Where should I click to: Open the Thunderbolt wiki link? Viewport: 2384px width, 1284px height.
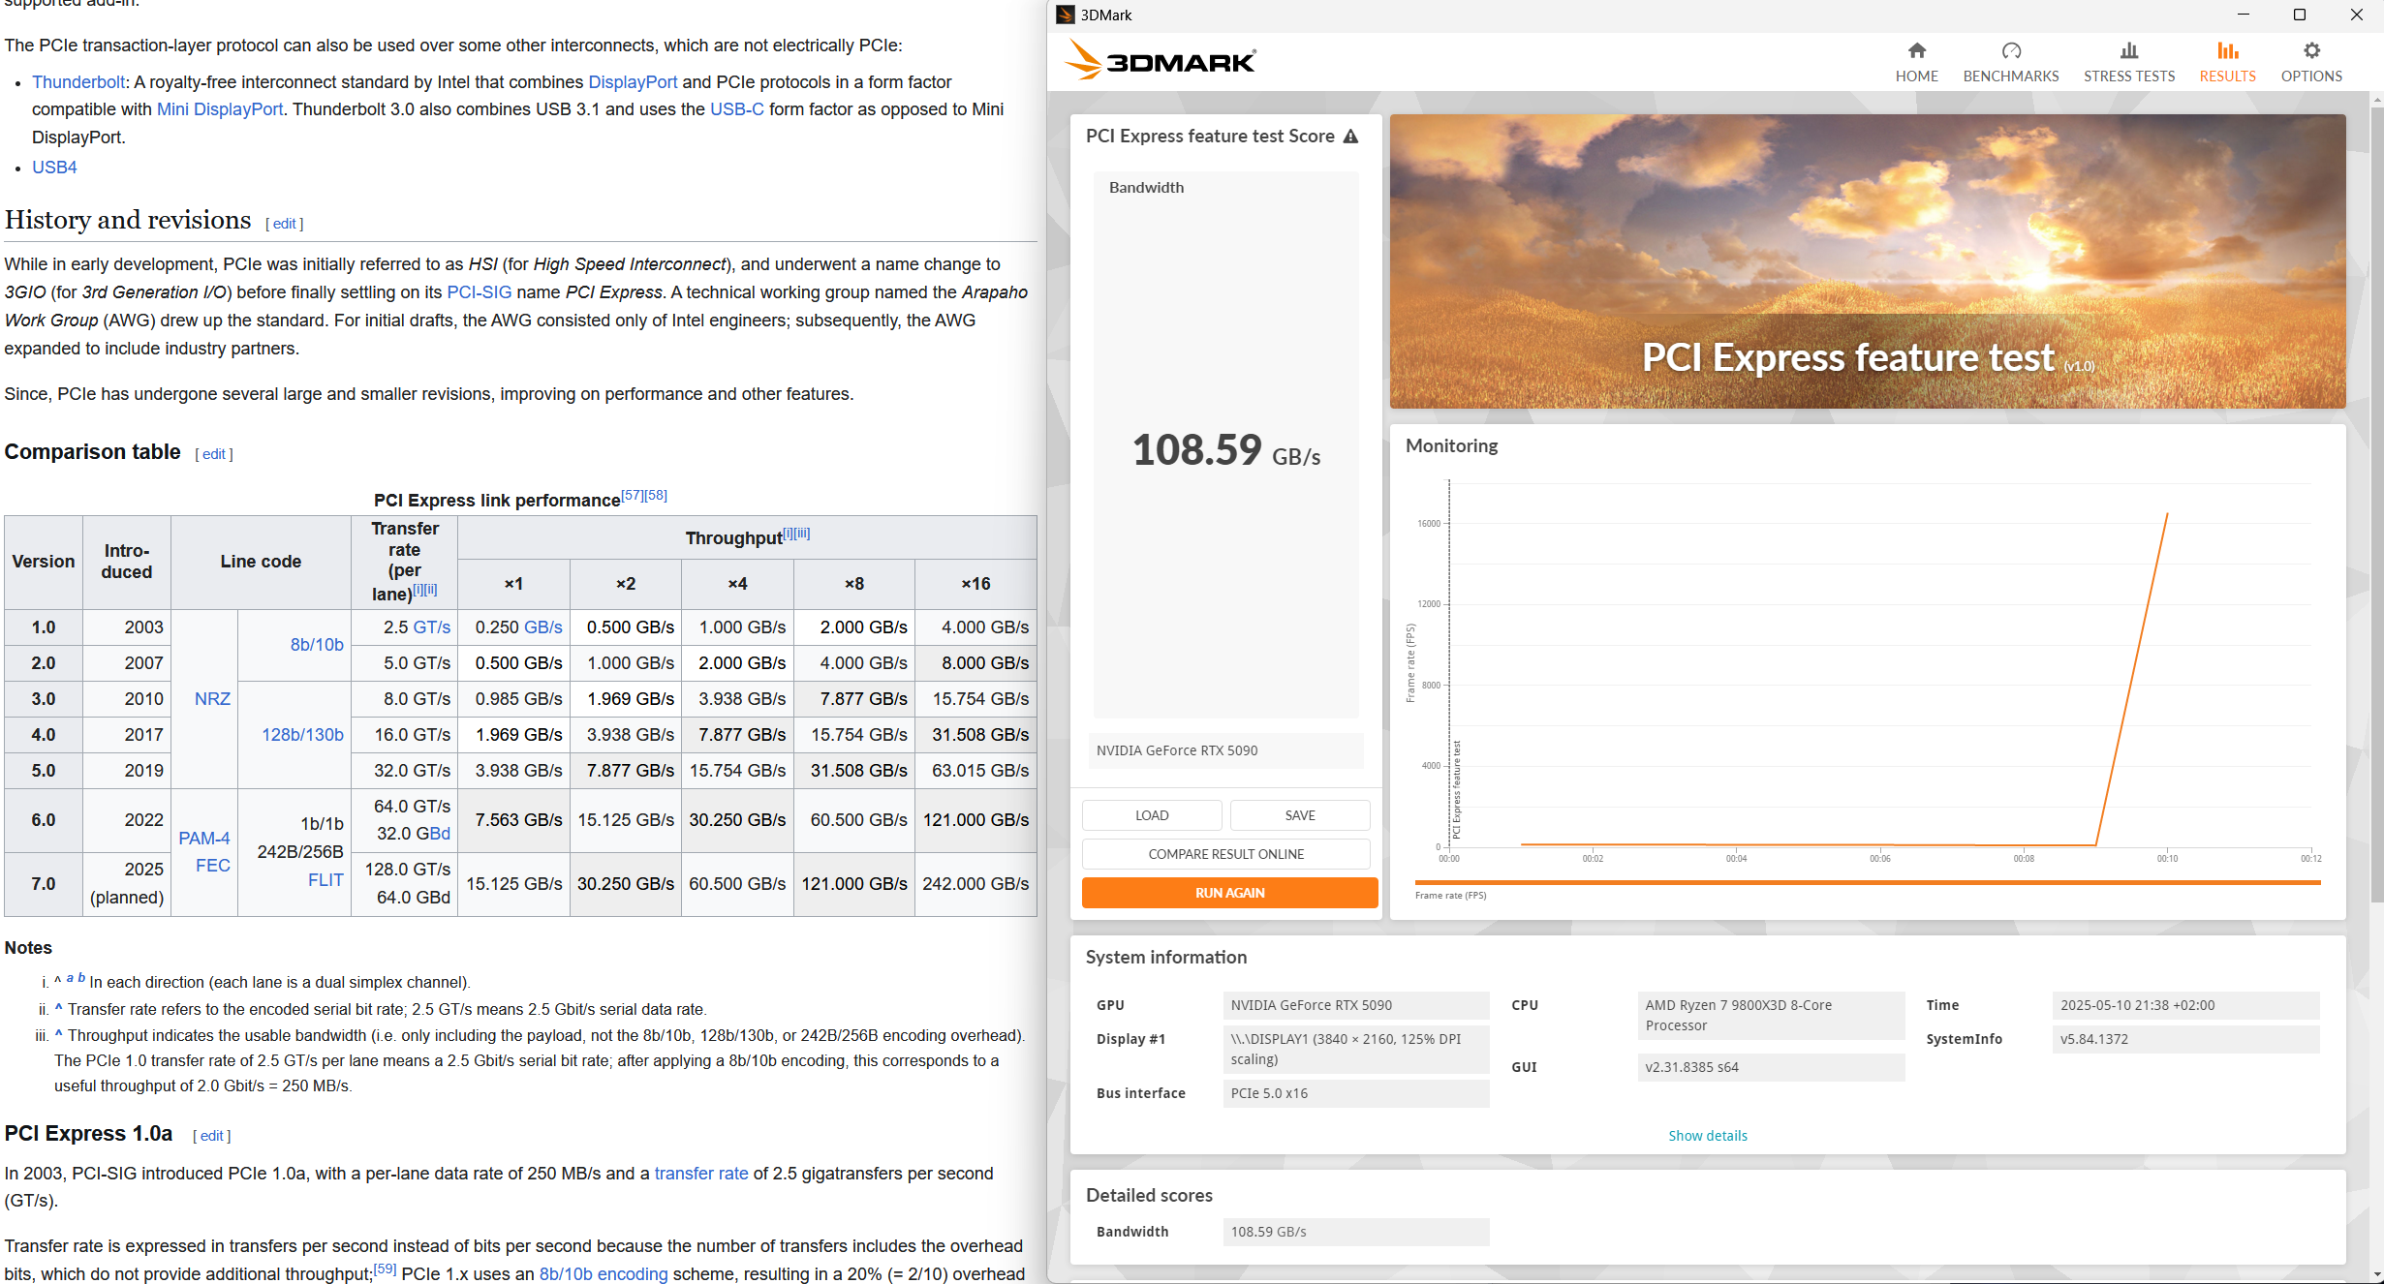78,82
